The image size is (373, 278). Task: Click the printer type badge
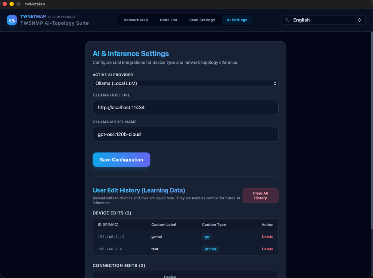[x=211, y=249]
